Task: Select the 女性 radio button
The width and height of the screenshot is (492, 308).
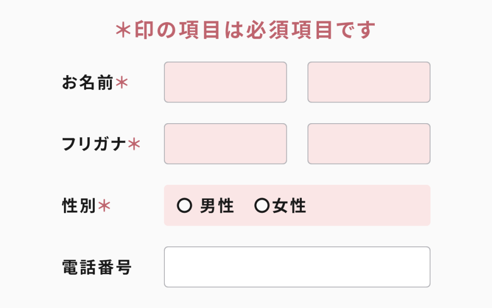Action: pyautogui.click(x=262, y=206)
